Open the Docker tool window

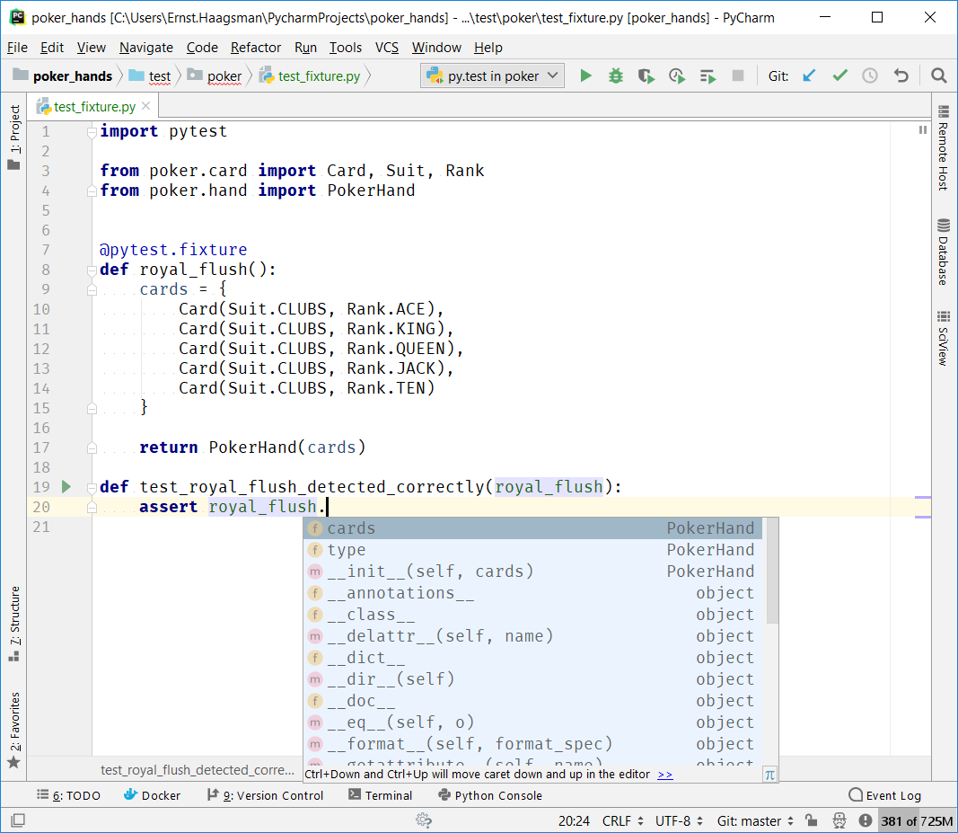(x=152, y=795)
